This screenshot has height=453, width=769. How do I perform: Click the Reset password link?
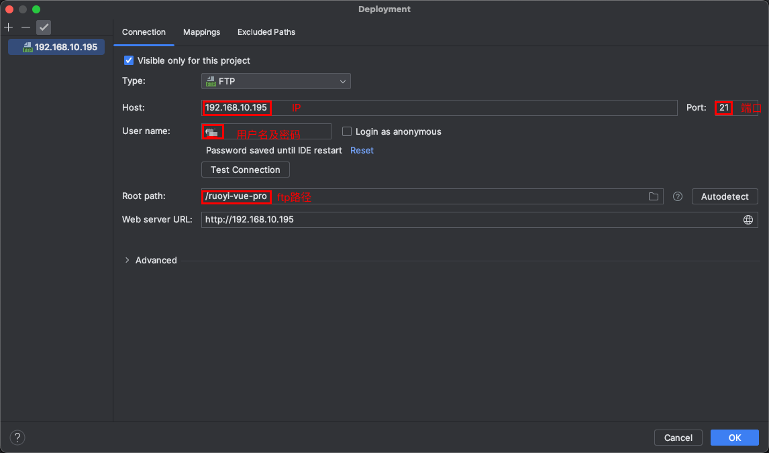(362, 150)
